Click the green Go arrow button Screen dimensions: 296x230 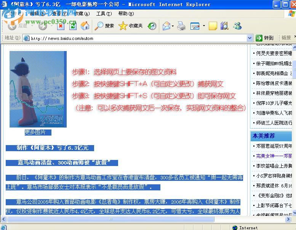click(259, 38)
